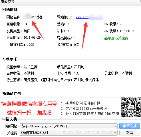The height and width of the screenshot is (137, 141).
Task: Open the www.whz website address link
Action: 82,17
